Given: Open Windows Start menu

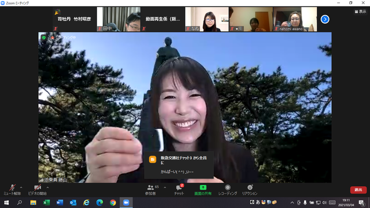Looking at the screenshot, I should tap(6, 203).
